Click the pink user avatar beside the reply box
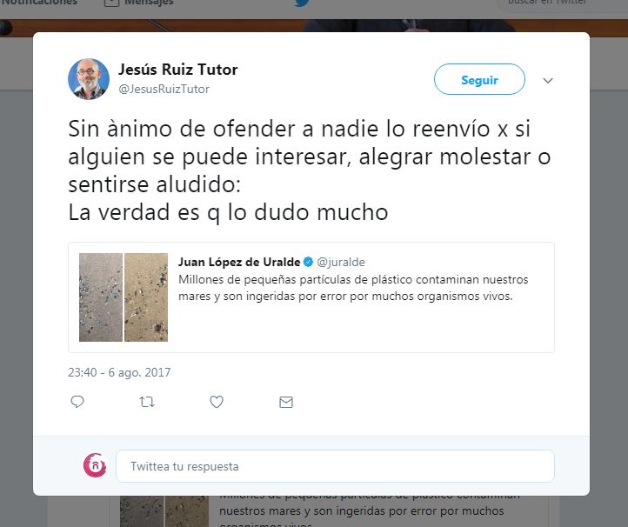The image size is (628, 527). (x=95, y=465)
